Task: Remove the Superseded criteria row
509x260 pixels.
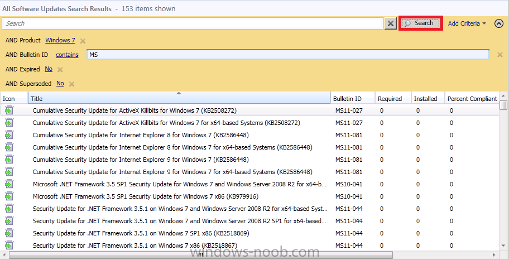Action: pyautogui.click(x=72, y=84)
